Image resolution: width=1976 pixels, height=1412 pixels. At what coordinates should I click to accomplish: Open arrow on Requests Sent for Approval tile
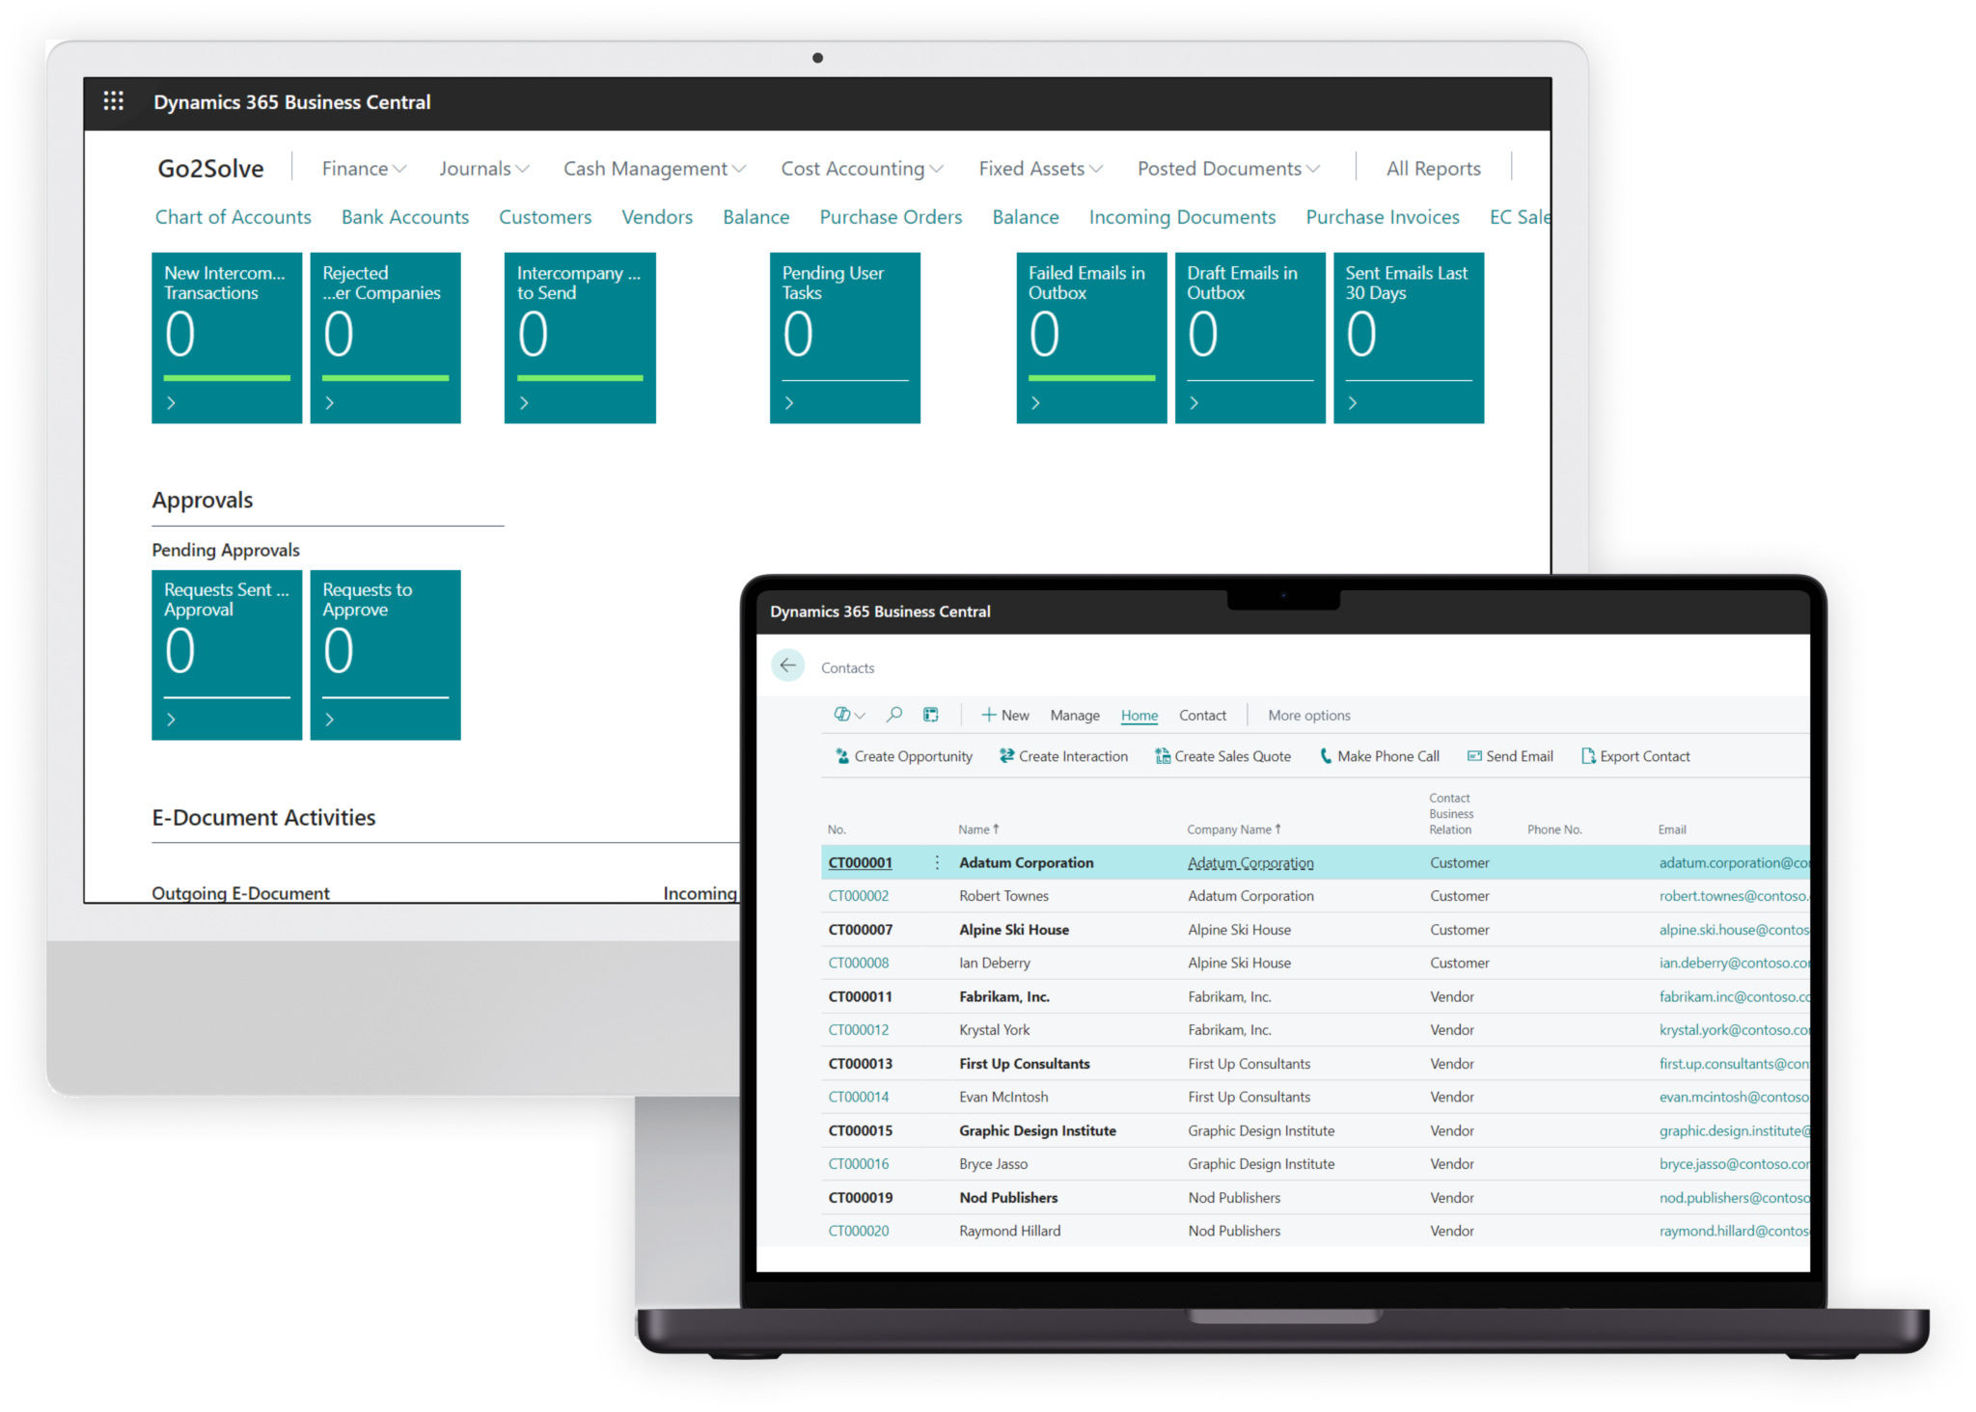(171, 720)
